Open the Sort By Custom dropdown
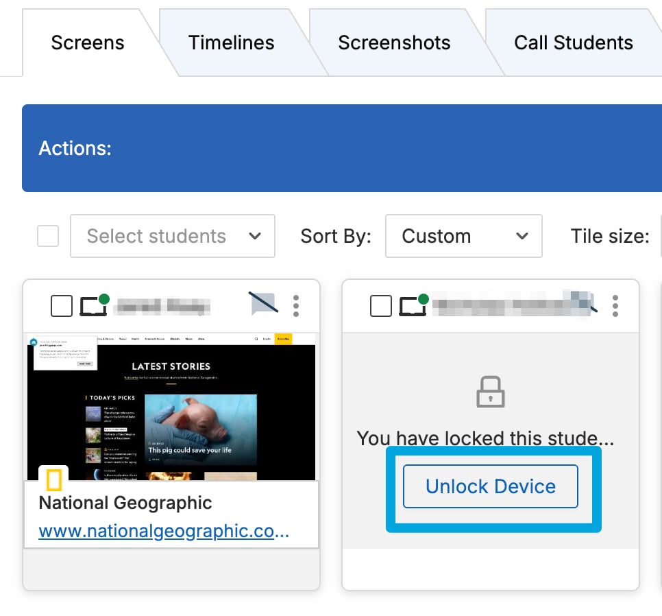 463,236
